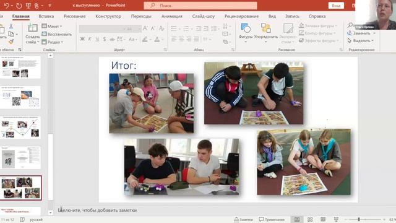Click the Поиск search field
Screen dimensions: 396x223
[x=200, y=6]
